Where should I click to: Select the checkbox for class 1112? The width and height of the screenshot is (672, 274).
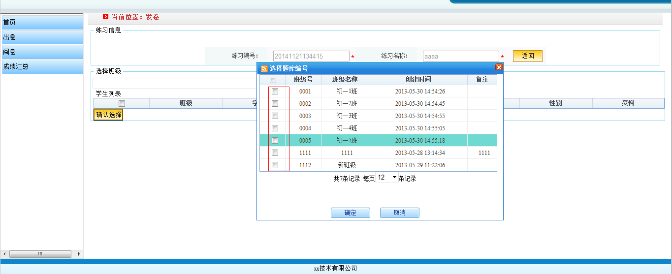click(x=275, y=165)
